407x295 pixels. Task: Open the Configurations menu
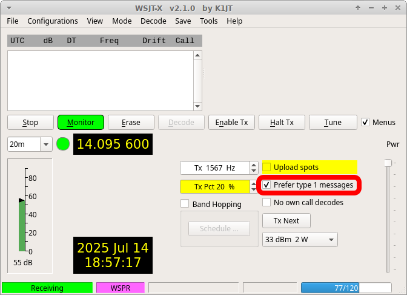(53, 21)
